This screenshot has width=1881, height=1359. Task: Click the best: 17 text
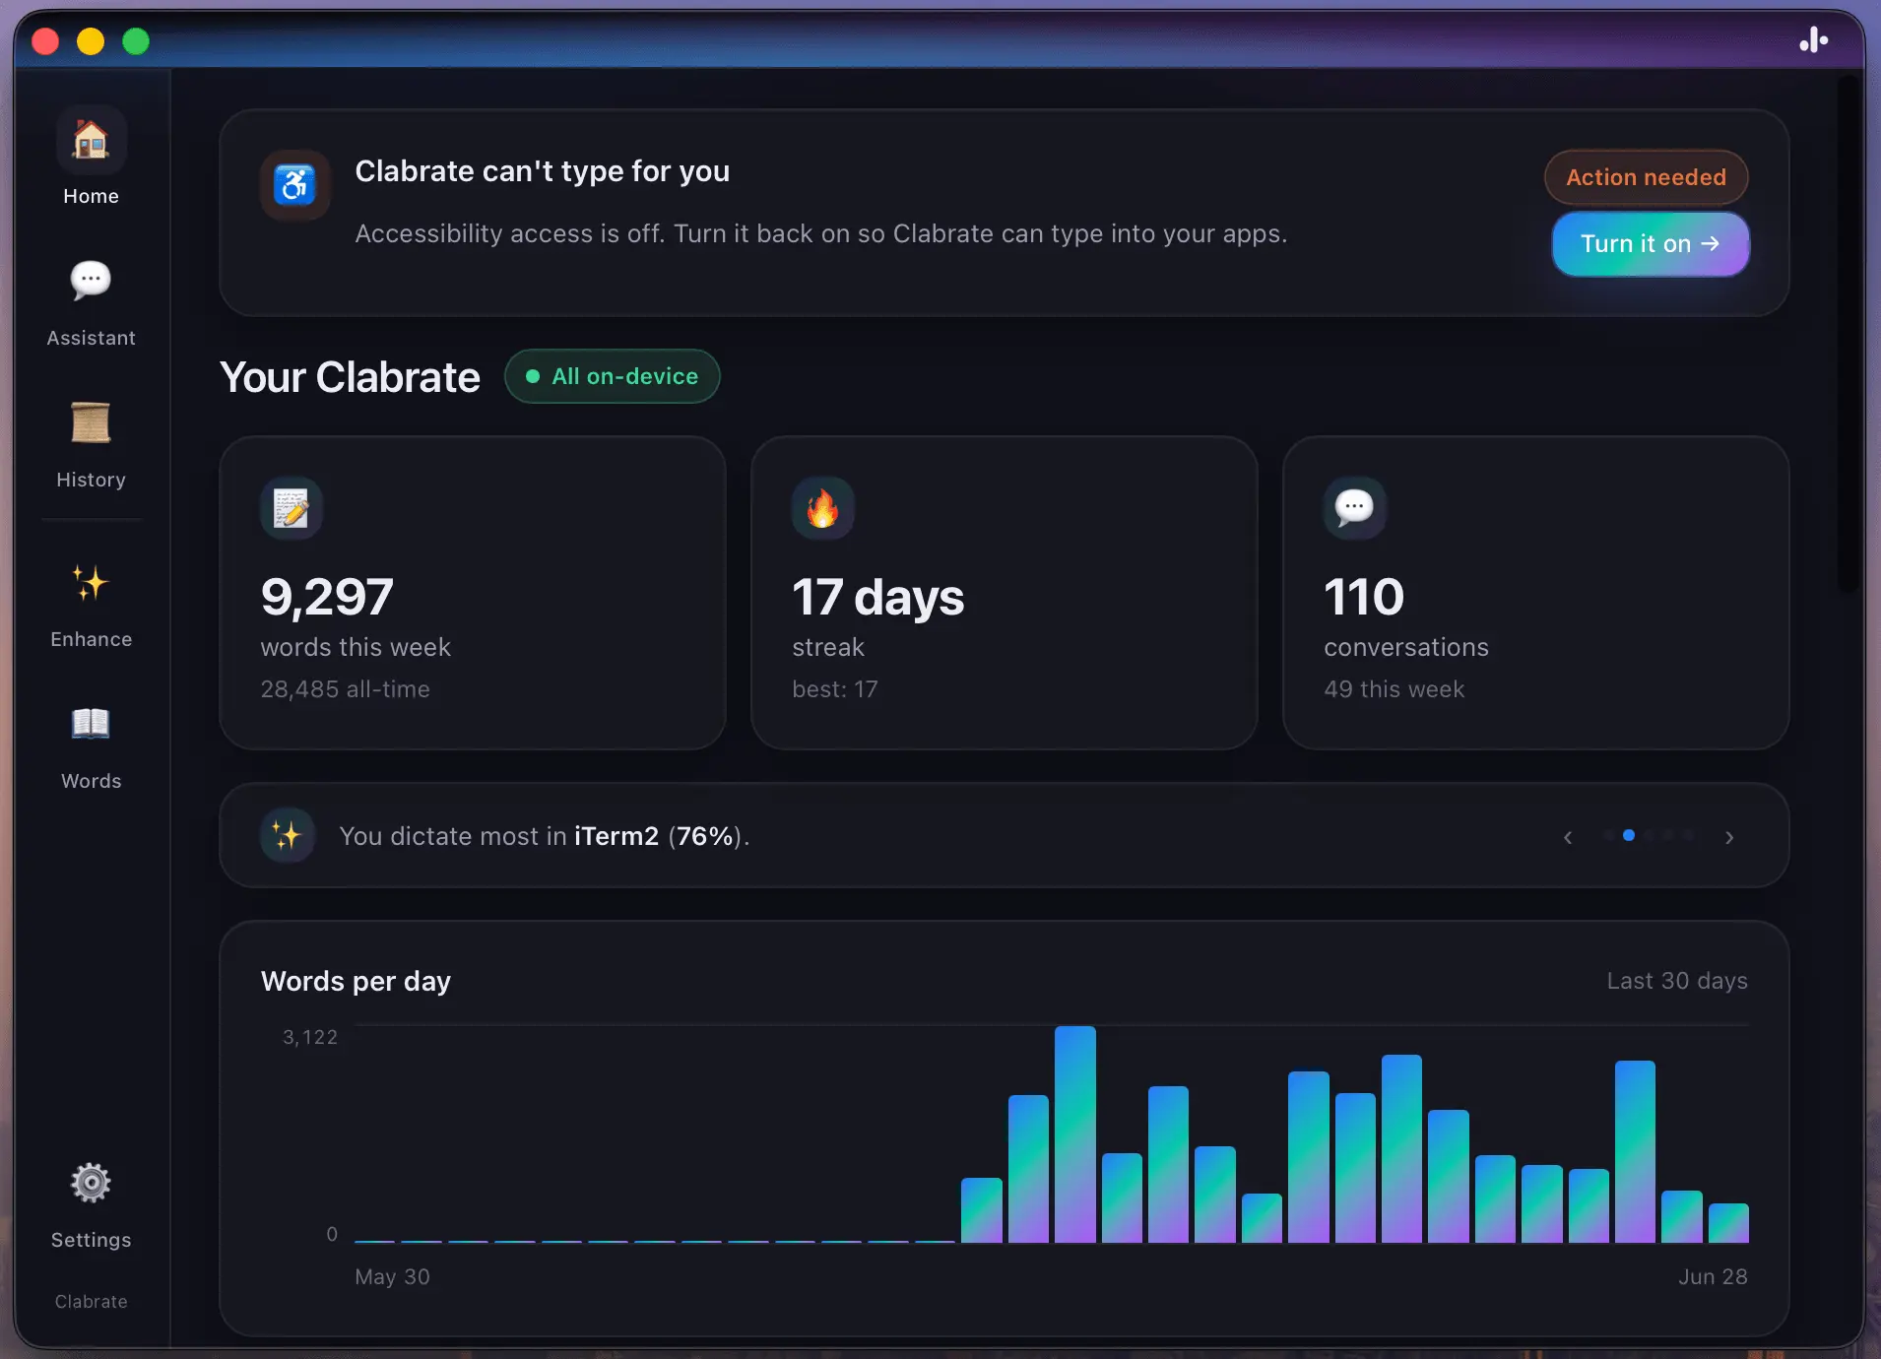pyautogui.click(x=835, y=689)
